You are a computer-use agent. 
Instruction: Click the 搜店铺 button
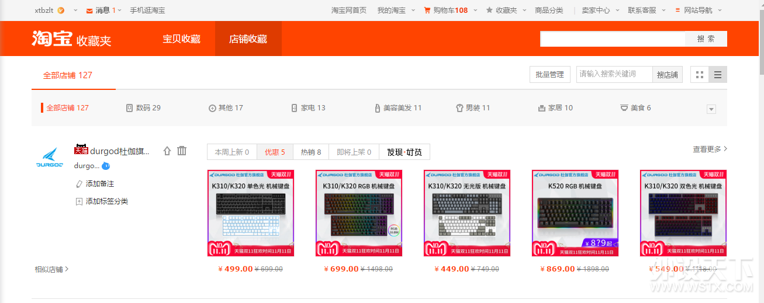coord(667,75)
